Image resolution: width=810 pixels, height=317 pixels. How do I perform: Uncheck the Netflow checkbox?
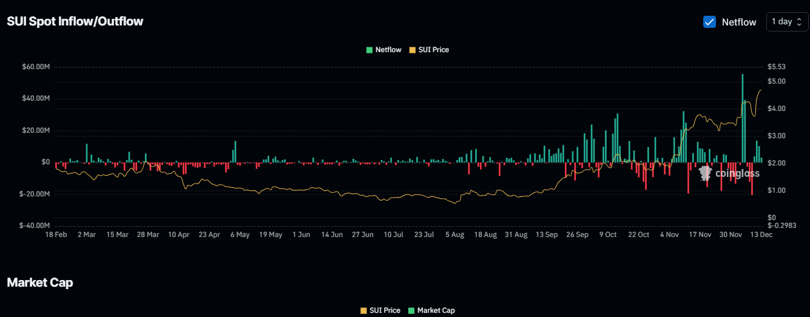click(x=709, y=22)
